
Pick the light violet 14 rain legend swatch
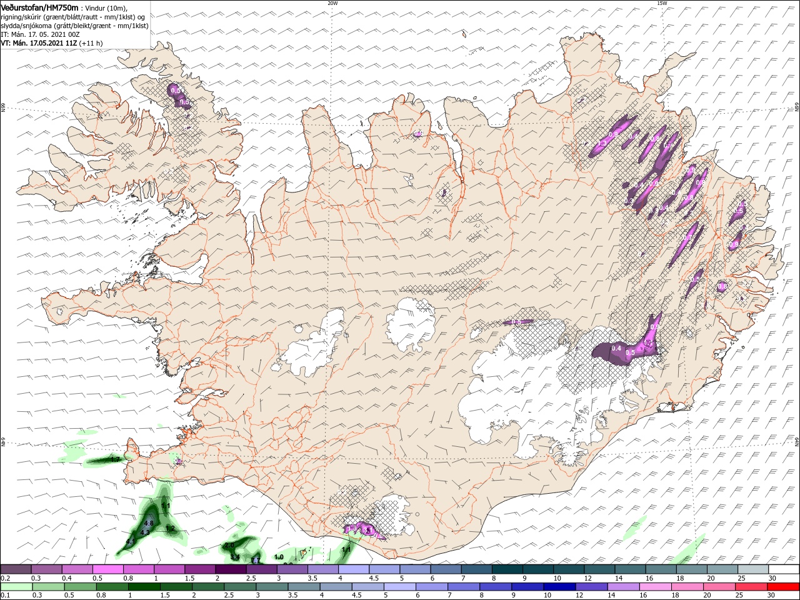click(624, 586)
